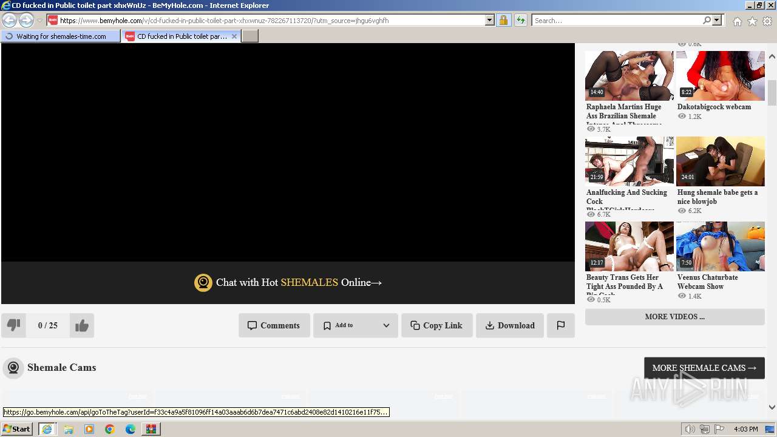
Task: Open the search provider dropdown arrow
Action: (717, 20)
